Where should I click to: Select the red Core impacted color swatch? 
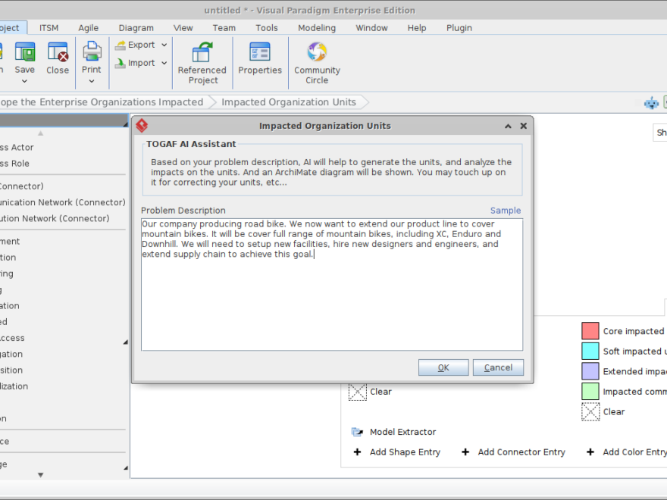pos(590,331)
